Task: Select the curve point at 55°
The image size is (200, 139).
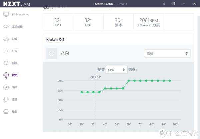Action: coord(123,88)
